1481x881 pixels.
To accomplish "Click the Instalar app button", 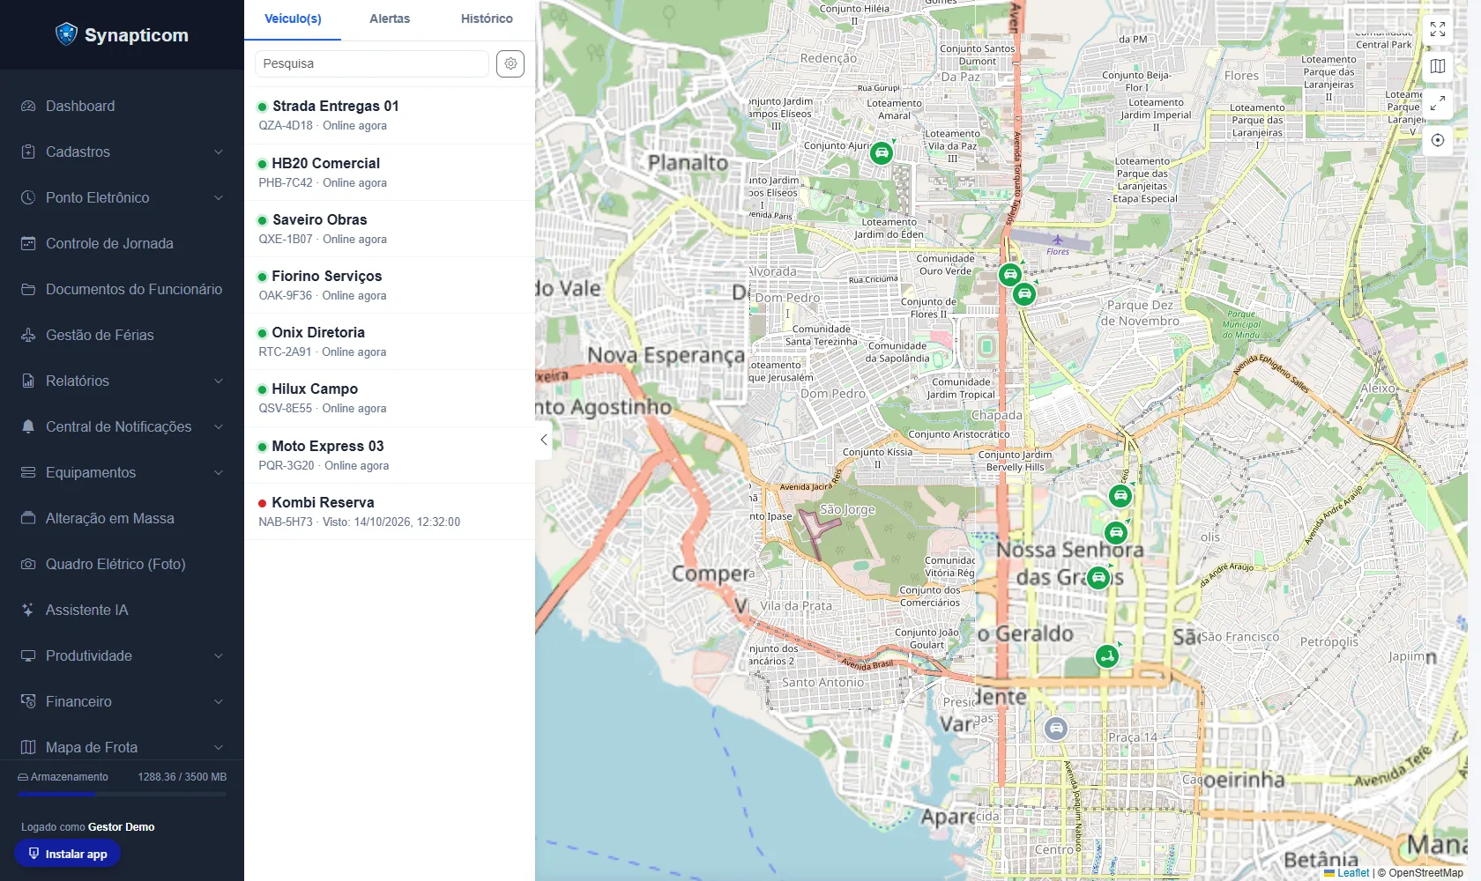I will 68,854.
